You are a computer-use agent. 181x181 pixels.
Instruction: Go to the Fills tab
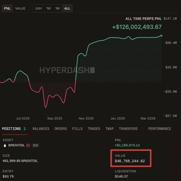(77, 129)
